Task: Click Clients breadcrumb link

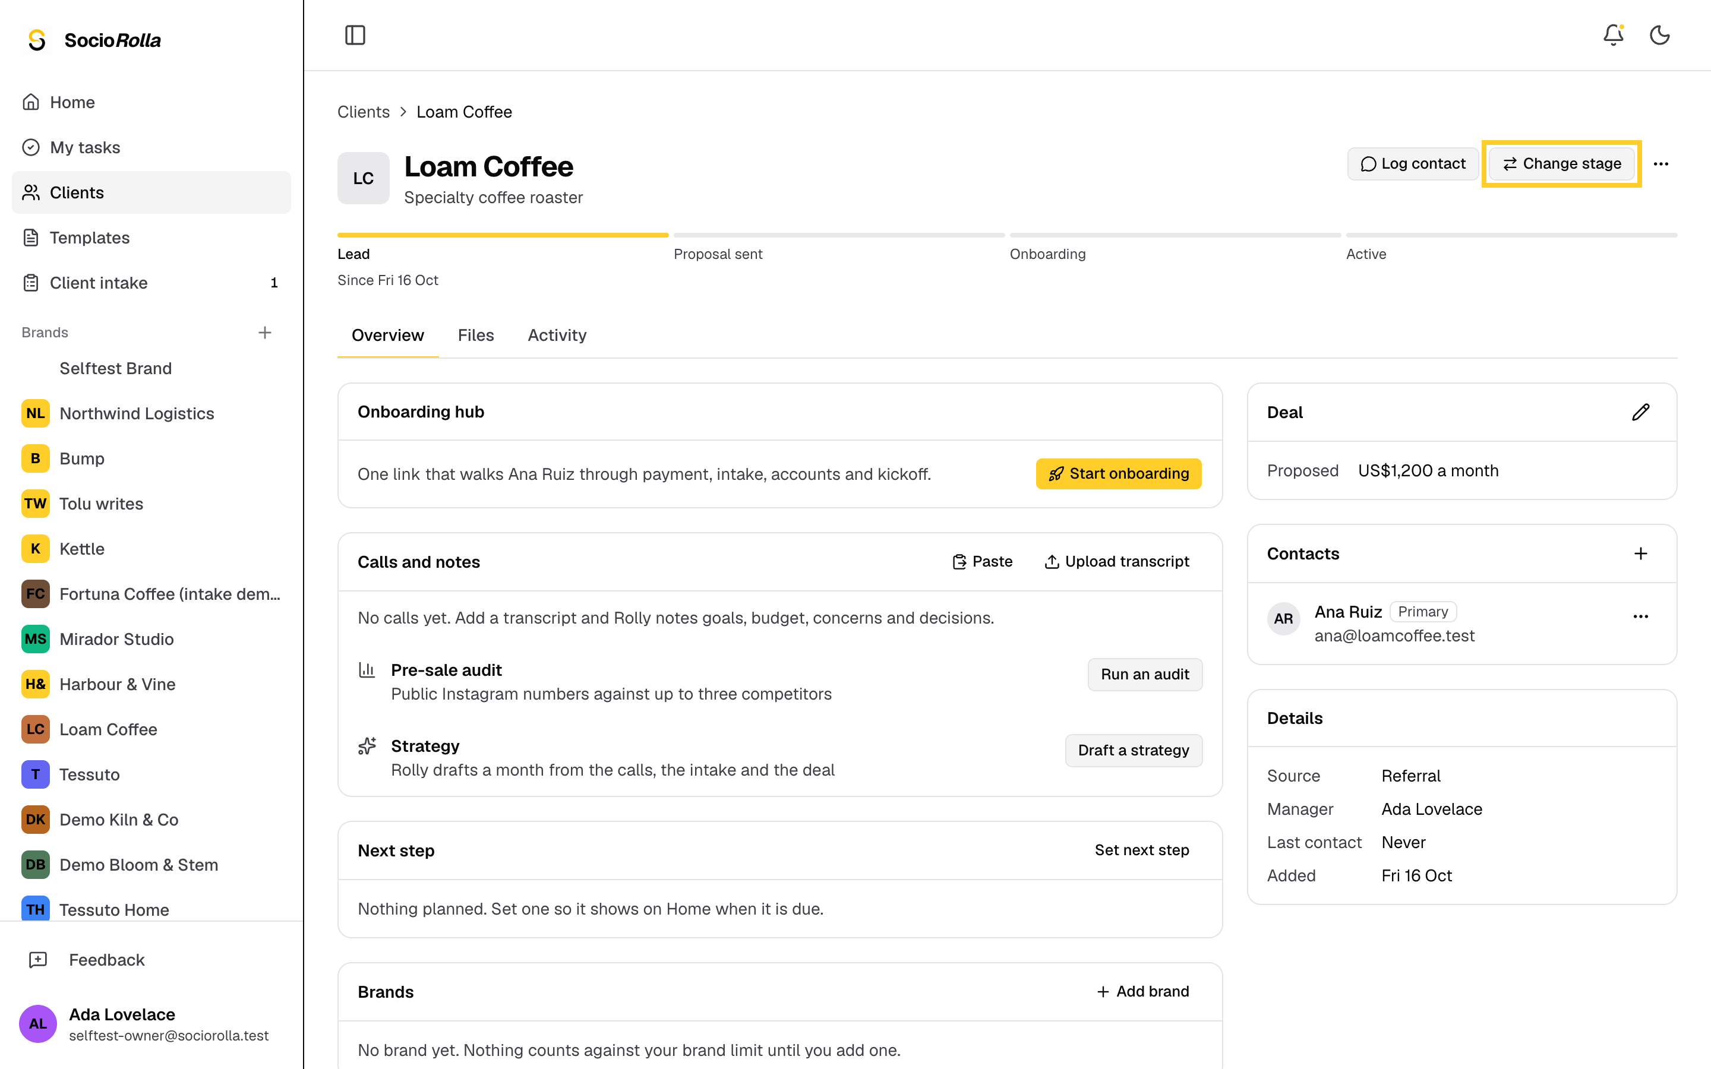Action: click(x=364, y=112)
